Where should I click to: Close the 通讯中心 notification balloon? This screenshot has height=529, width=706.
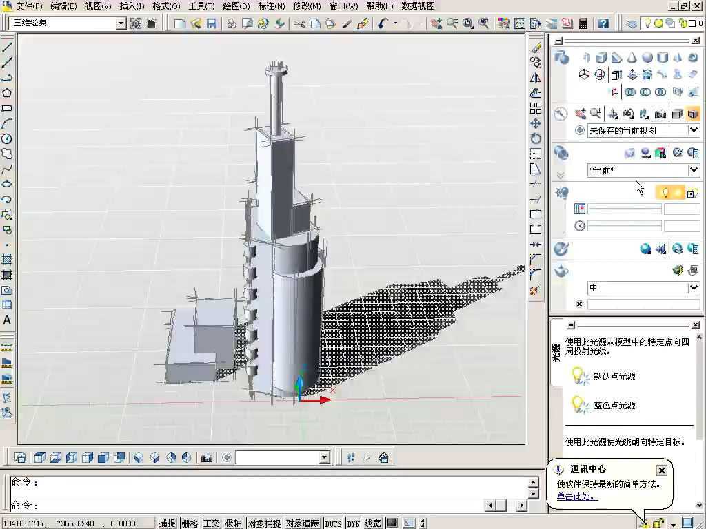(x=661, y=470)
